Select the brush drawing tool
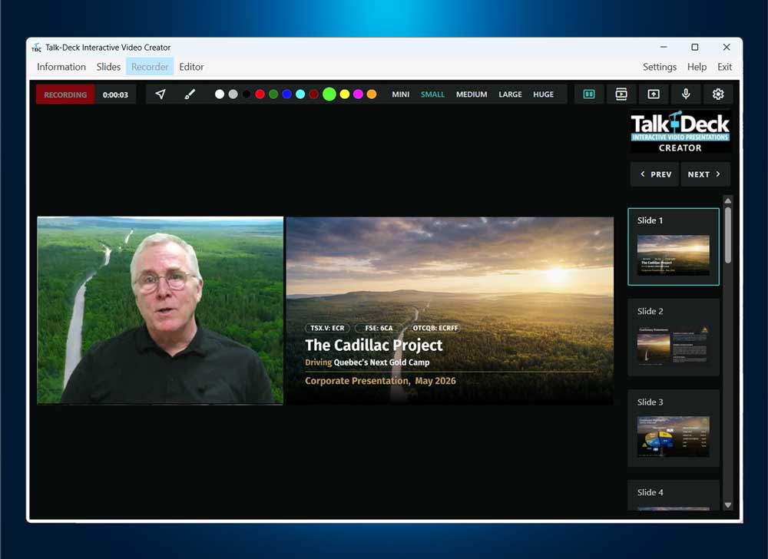768x559 pixels. [x=190, y=94]
